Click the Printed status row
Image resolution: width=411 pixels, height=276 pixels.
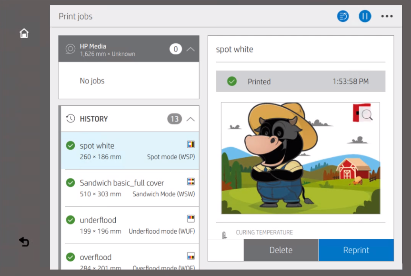point(301,82)
